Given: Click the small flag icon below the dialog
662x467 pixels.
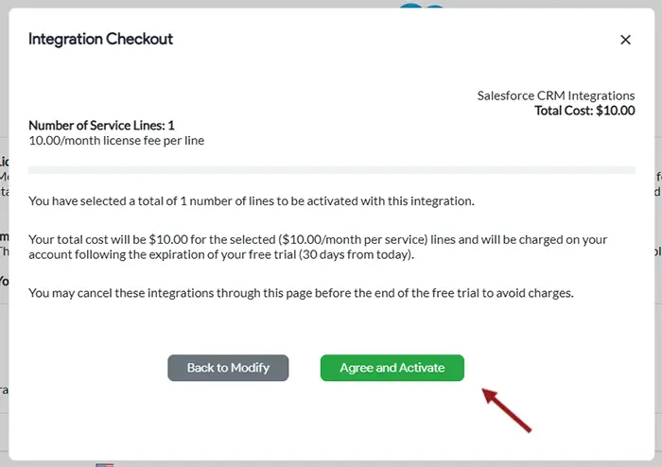Looking at the screenshot, I should (104, 464).
